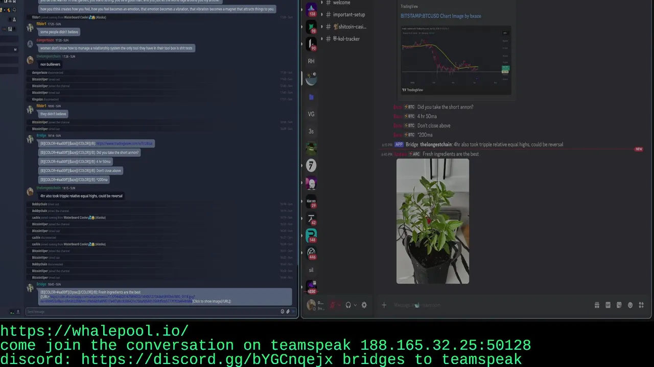654x367 pixels.
Task: Open the tradingview.com link in TeamSpeak chat
Action: 125,144
